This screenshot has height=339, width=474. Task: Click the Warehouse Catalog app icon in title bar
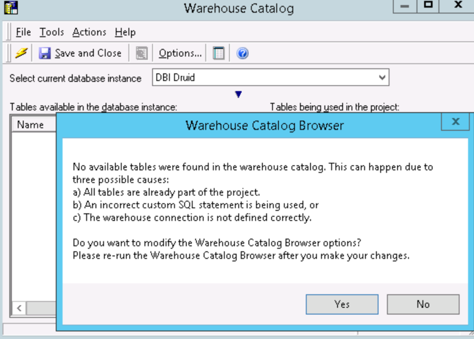[x=11, y=8]
